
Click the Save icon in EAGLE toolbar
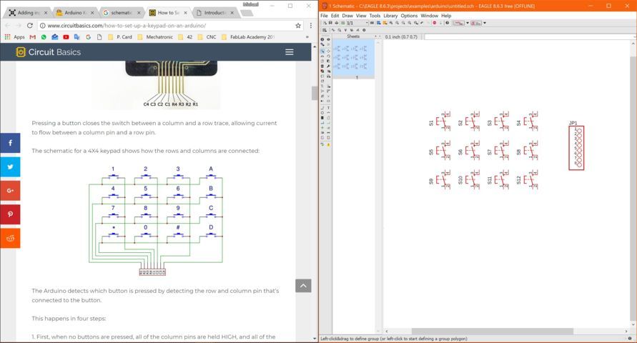click(x=331, y=23)
